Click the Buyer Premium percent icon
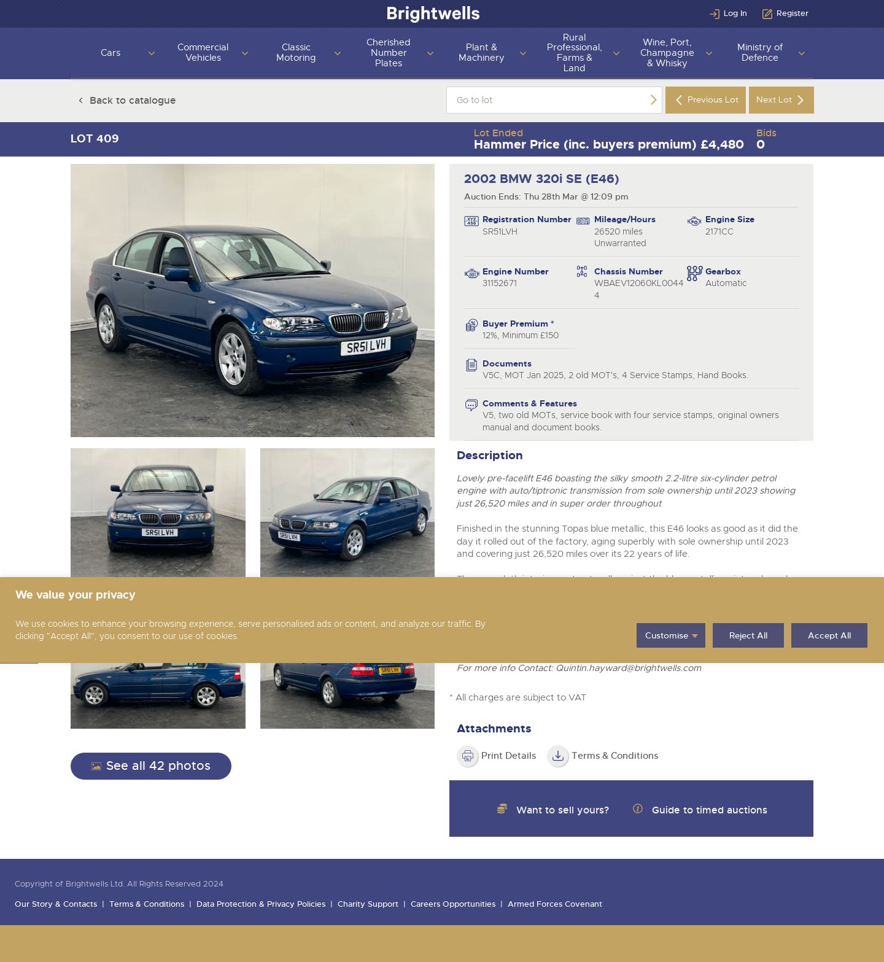884x962 pixels. tap(471, 325)
